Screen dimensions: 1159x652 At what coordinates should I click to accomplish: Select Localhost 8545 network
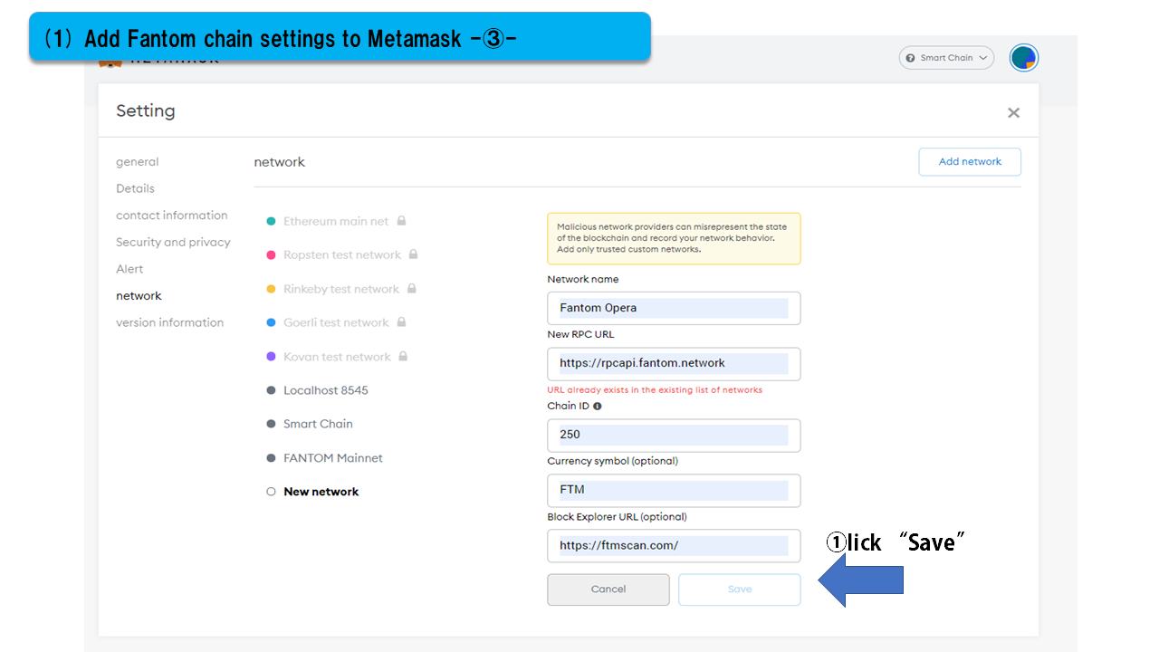[326, 390]
